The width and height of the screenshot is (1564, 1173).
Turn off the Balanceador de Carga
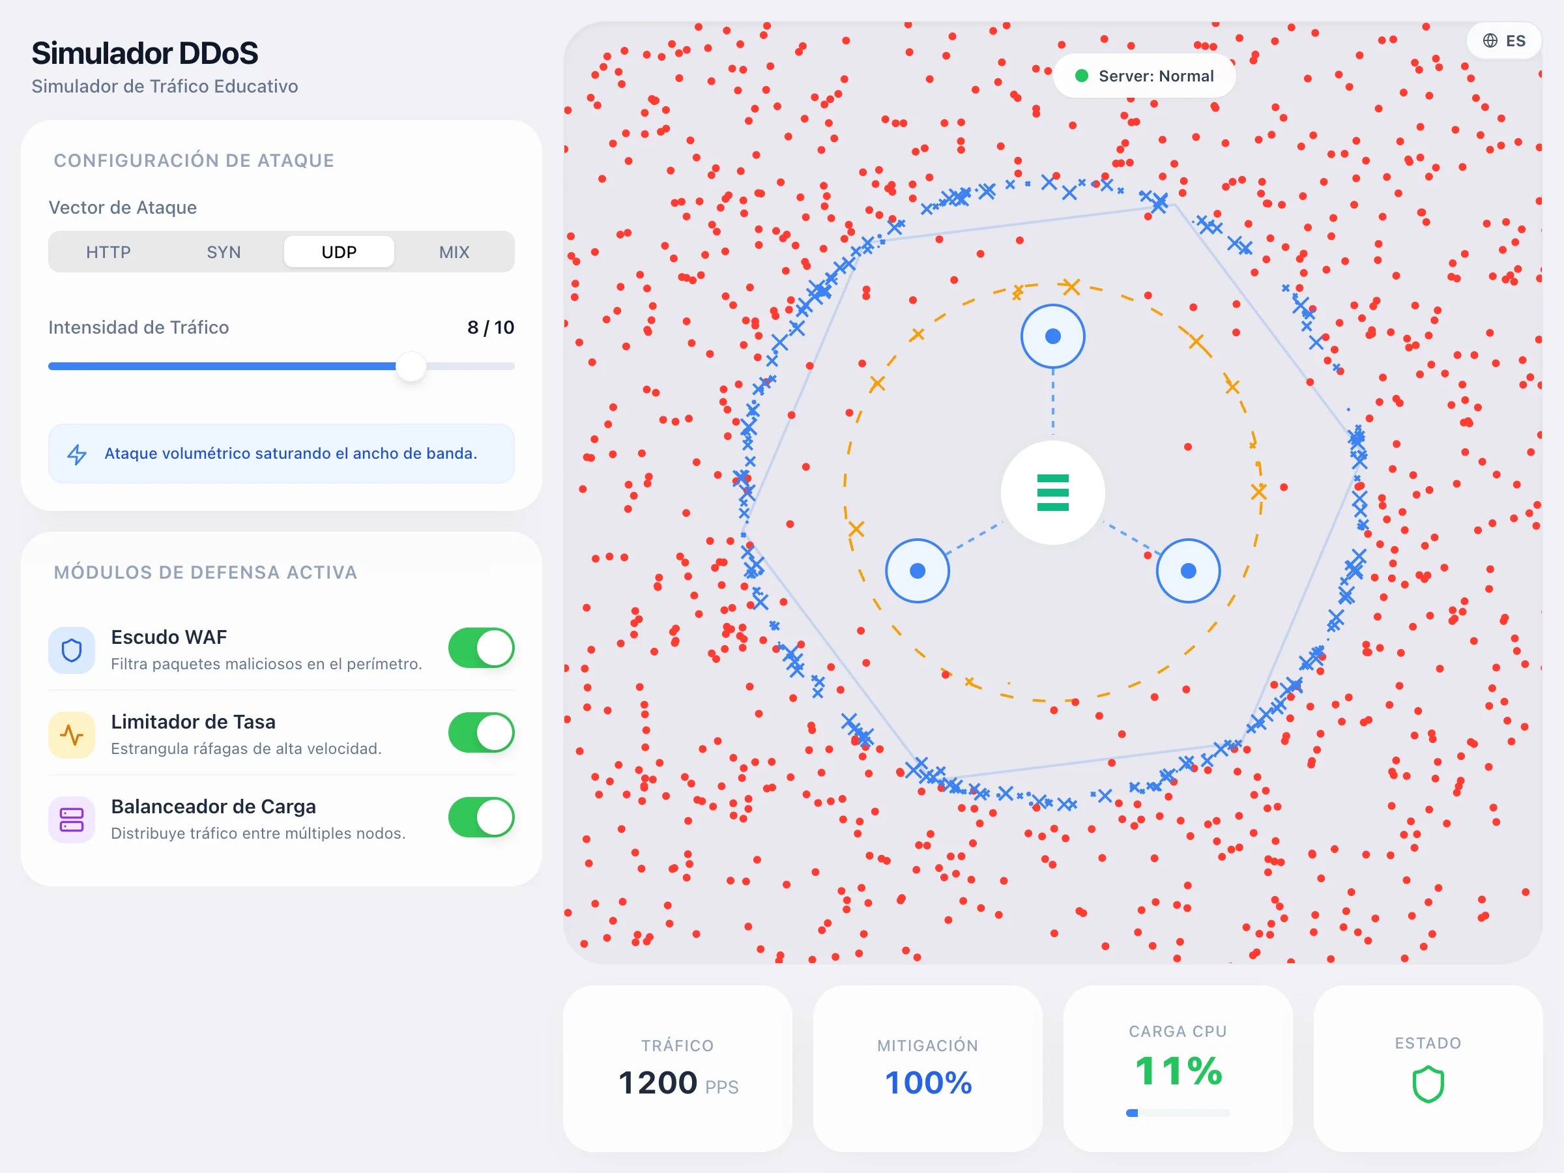click(482, 817)
